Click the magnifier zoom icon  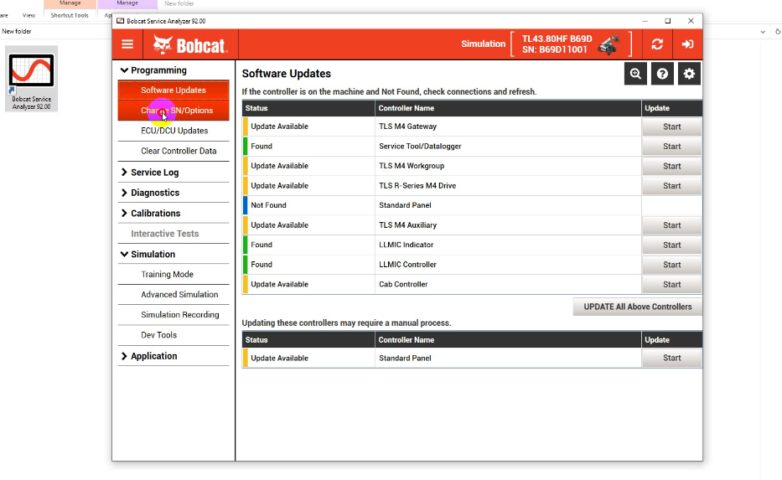(635, 74)
